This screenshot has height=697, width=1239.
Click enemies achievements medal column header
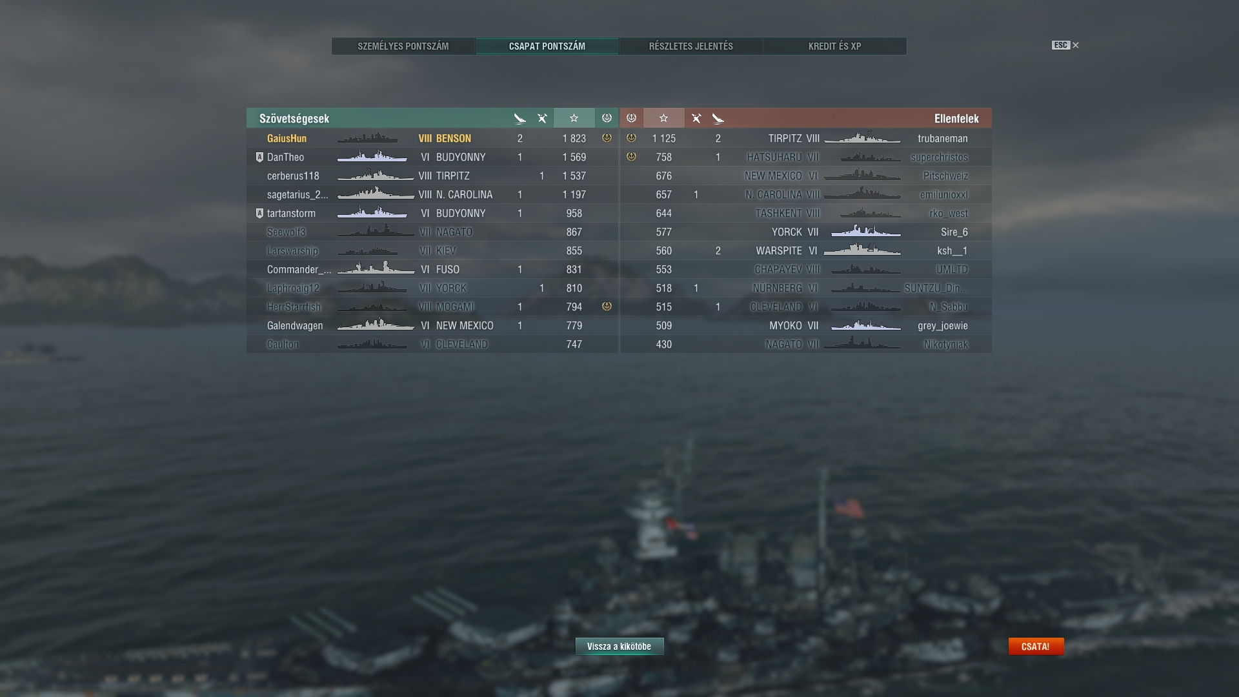632,118
